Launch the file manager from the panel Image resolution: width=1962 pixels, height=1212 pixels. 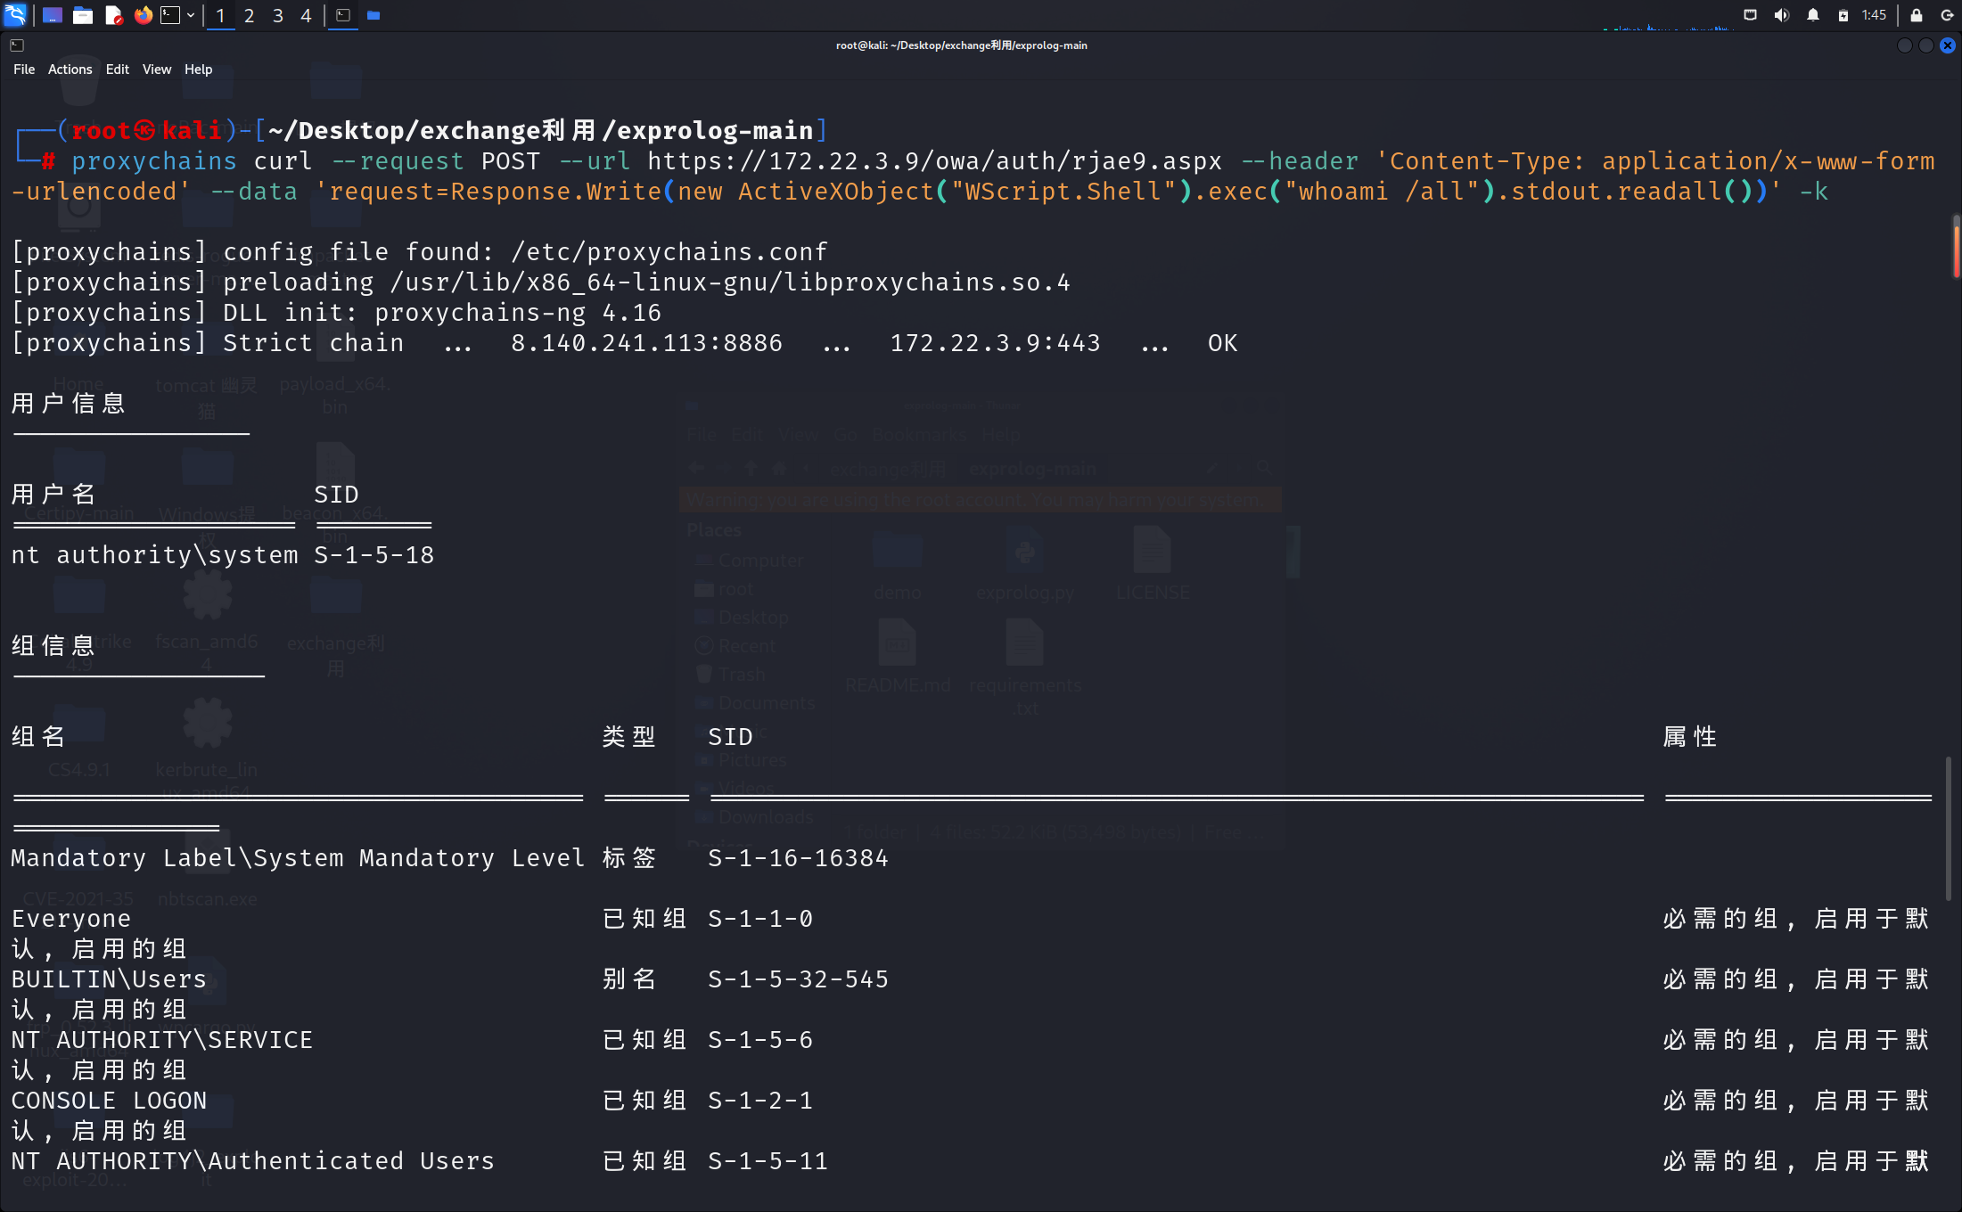pos(83,15)
